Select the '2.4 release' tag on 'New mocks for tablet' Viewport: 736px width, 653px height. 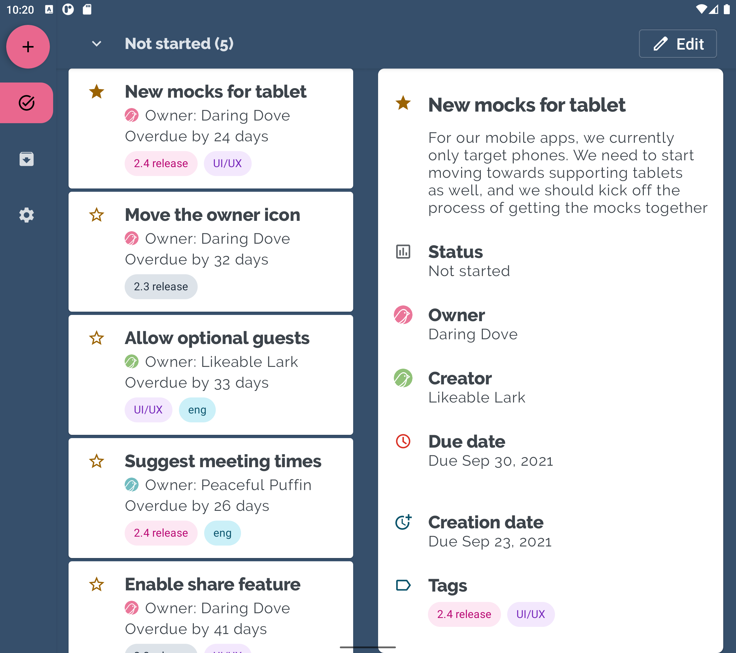(161, 163)
